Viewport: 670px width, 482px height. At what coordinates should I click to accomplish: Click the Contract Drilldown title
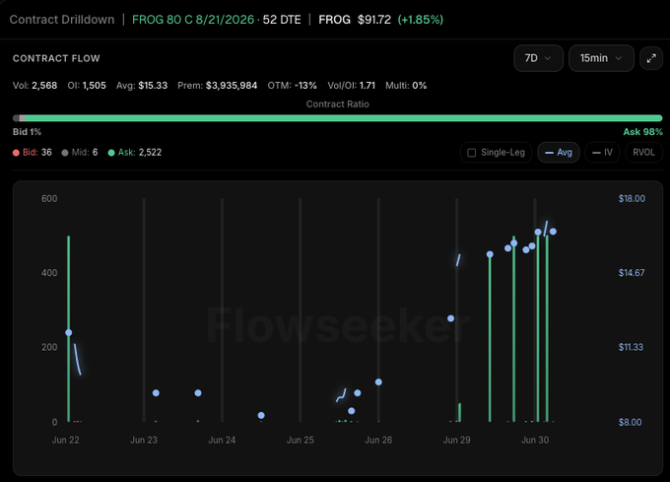coord(62,20)
